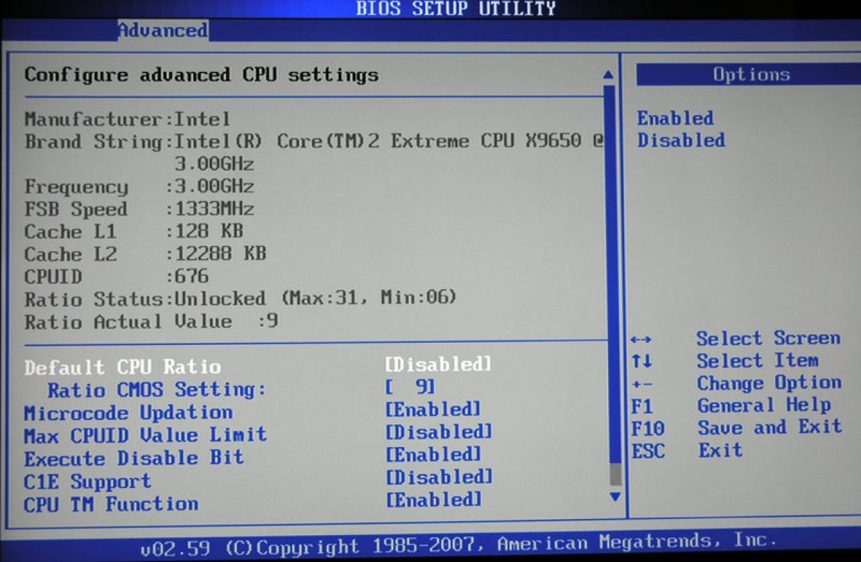Click the scrollbar up arrow
This screenshot has height=562, width=861.
tap(609, 75)
